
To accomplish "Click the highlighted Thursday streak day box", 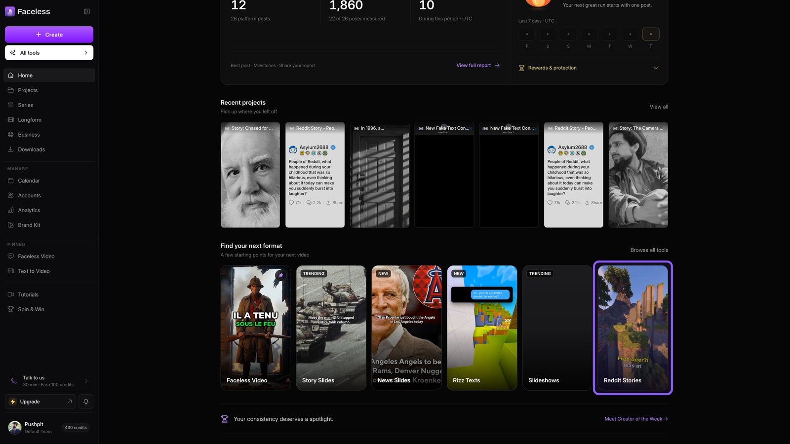I will pos(651,34).
